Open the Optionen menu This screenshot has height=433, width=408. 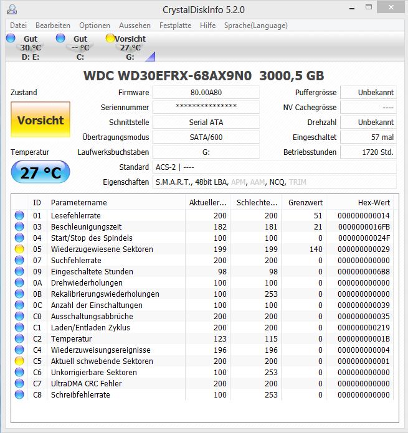(95, 26)
